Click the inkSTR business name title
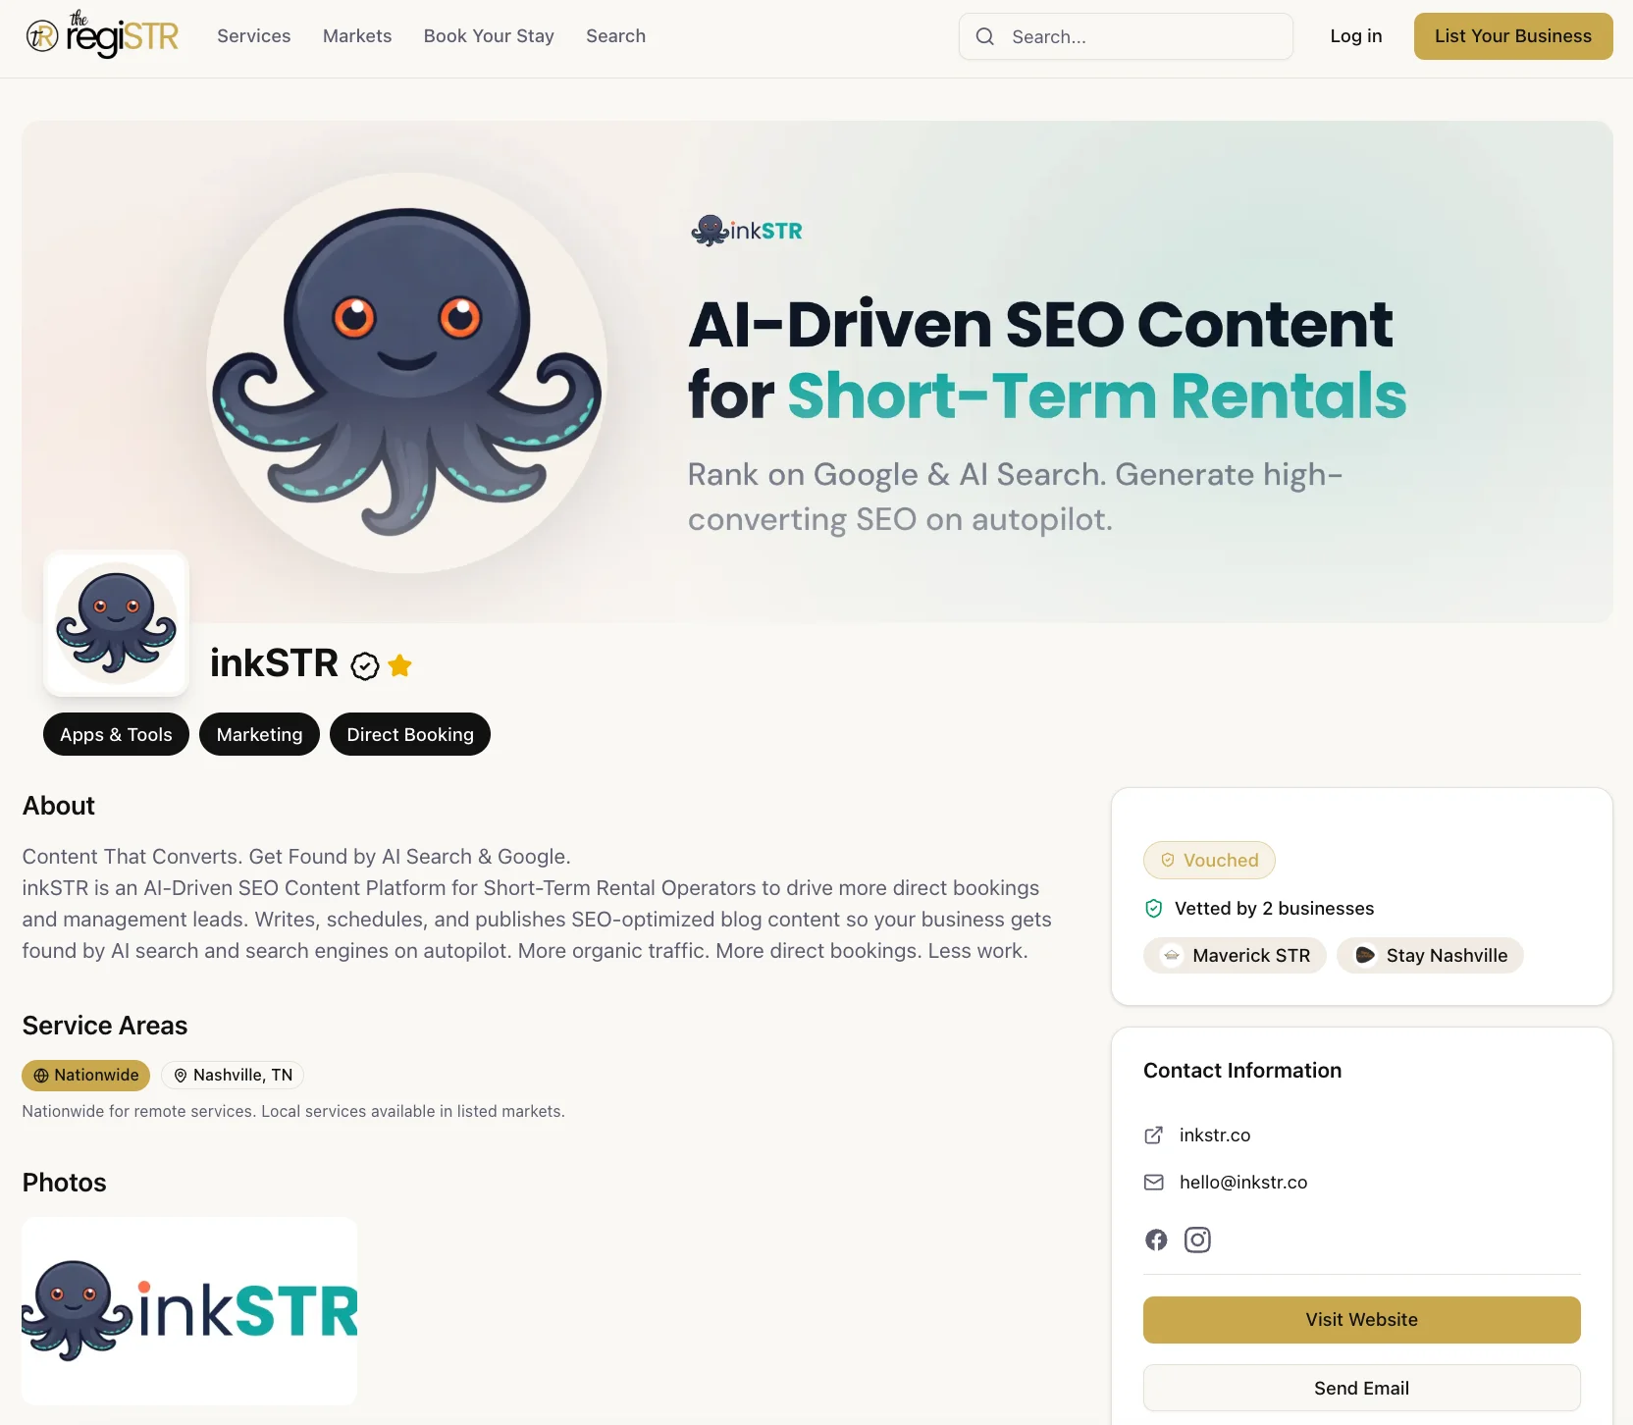 (x=274, y=663)
